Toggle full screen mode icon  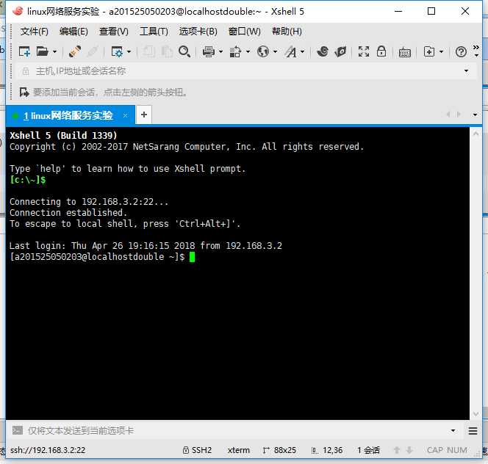click(x=364, y=51)
